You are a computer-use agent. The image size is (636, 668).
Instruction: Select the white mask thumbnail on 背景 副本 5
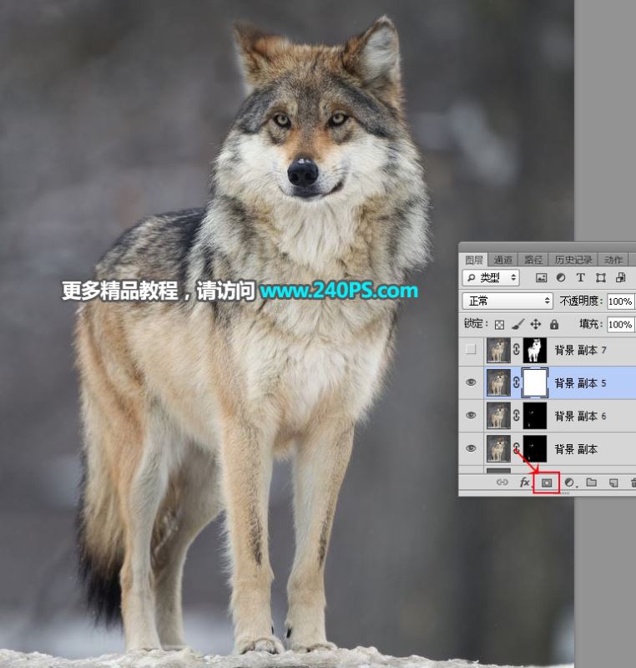click(x=534, y=382)
